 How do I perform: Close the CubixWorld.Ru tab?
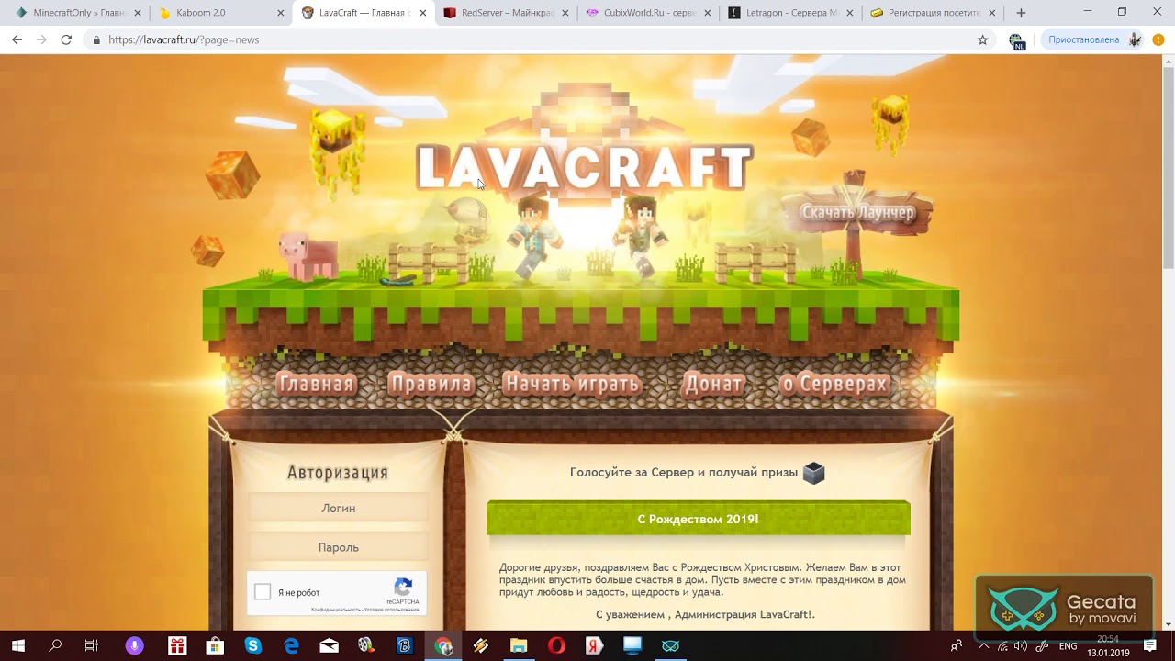pos(707,13)
